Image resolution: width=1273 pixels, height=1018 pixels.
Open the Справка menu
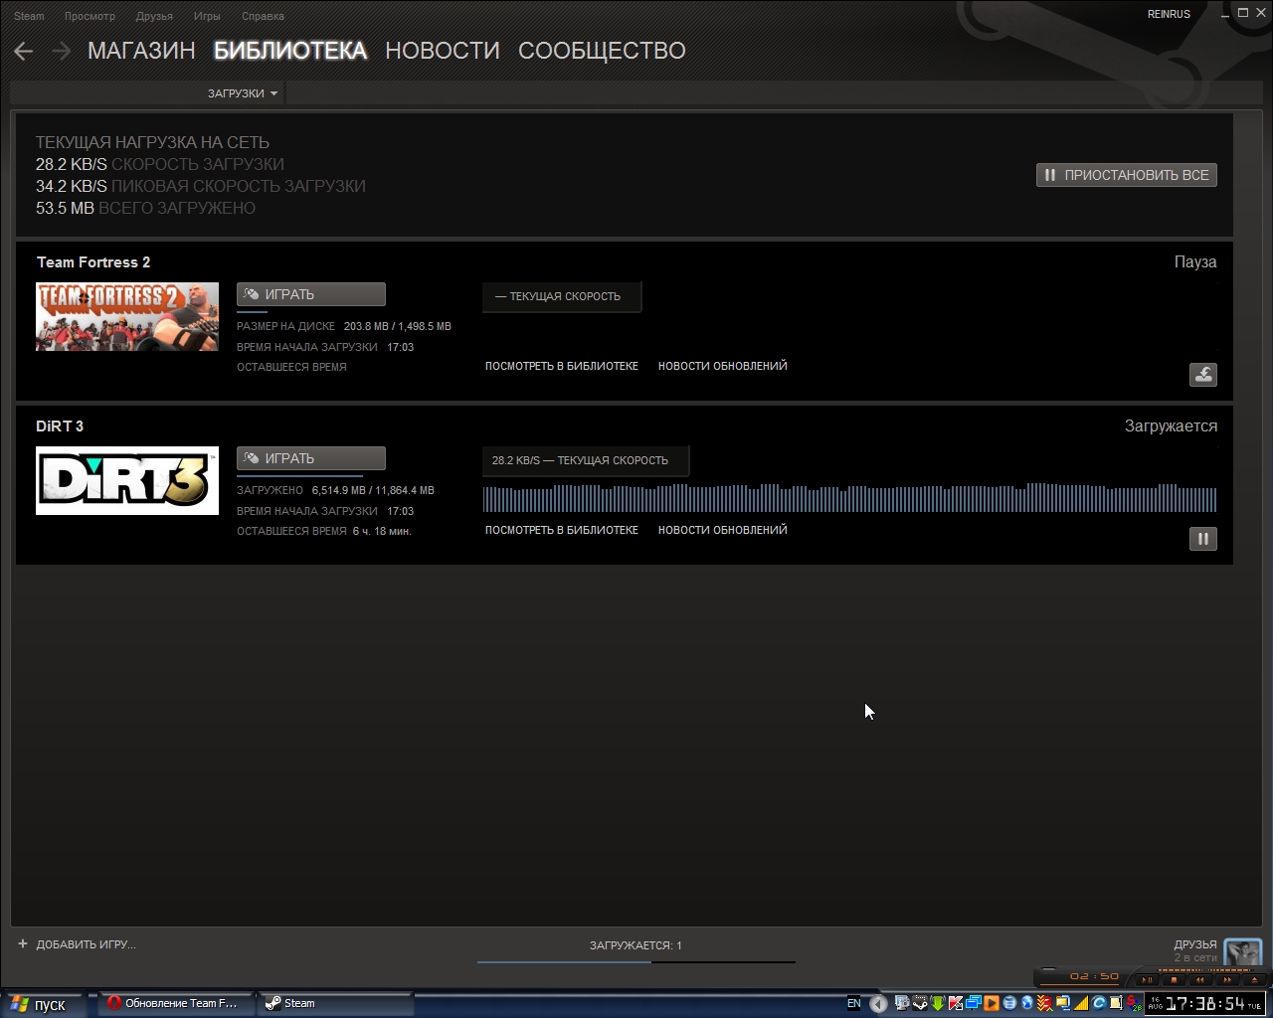pos(263,16)
